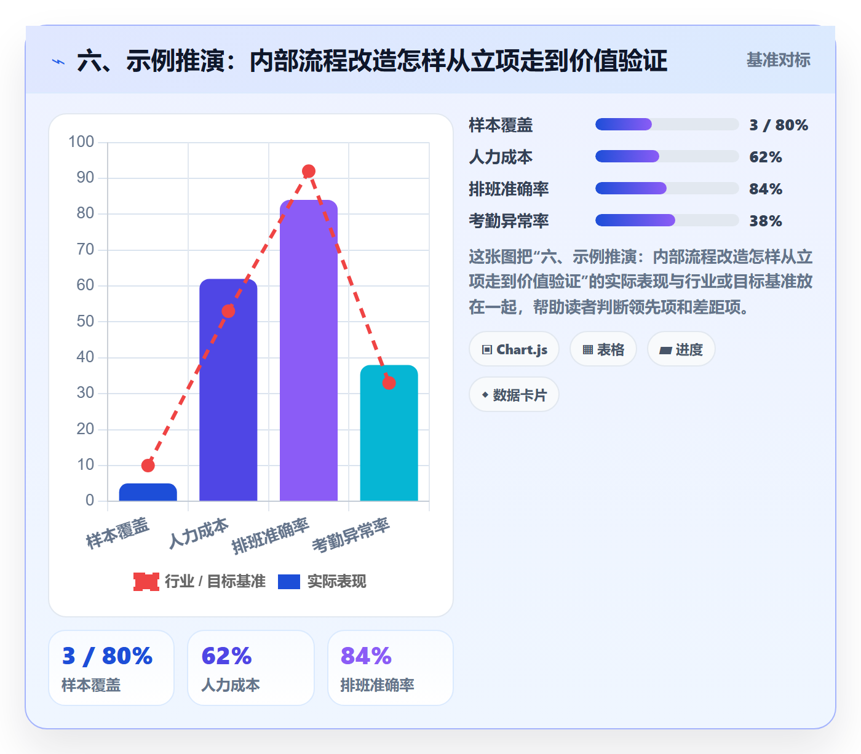Click the card title 六、示例推演
The width and height of the screenshot is (861, 754).
pyautogui.click(x=372, y=61)
